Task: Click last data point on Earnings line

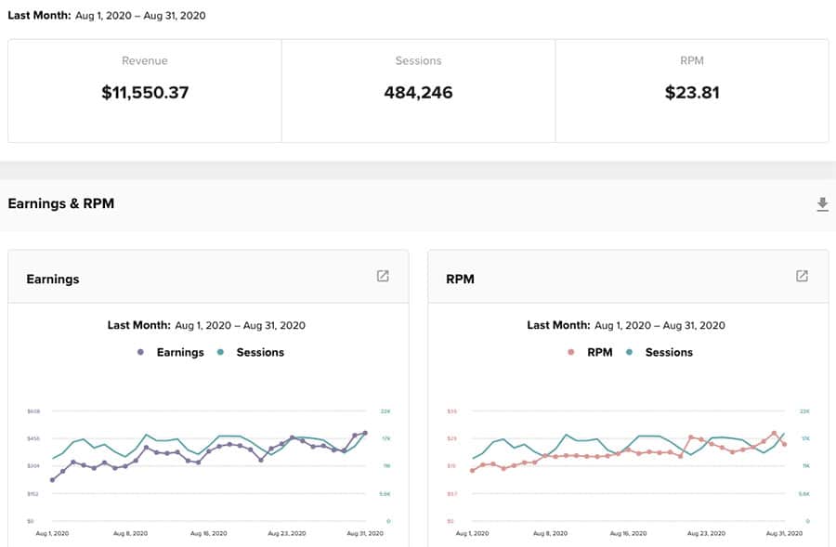Action: tap(365, 434)
